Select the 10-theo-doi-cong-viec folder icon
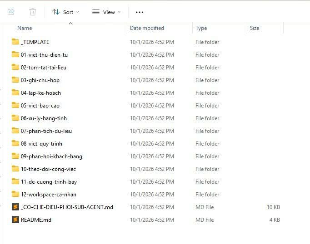The image size is (310, 244). click(15, 169)
